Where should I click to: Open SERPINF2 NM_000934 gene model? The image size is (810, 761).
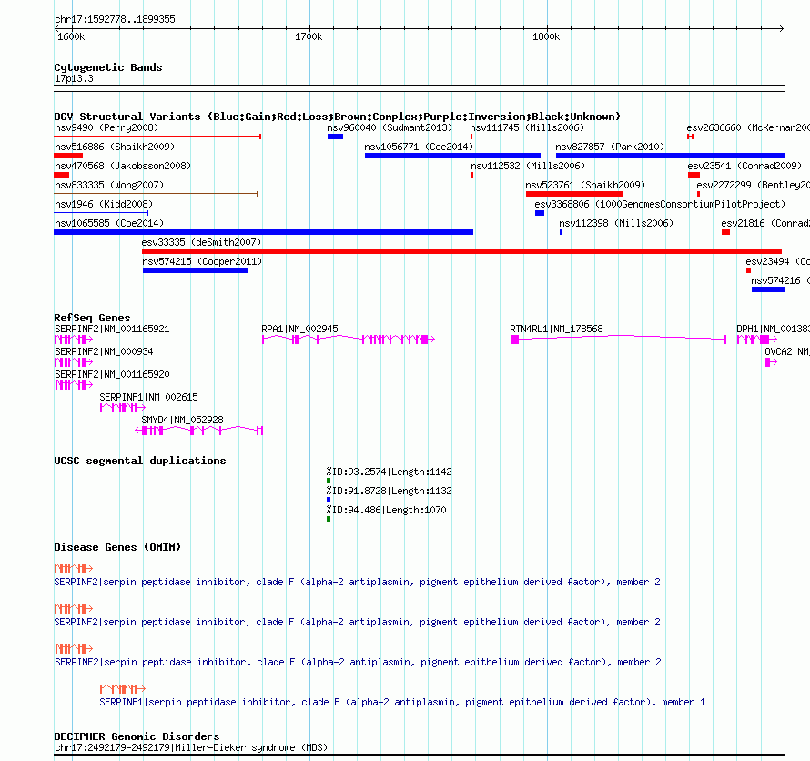tap(74, 362)
